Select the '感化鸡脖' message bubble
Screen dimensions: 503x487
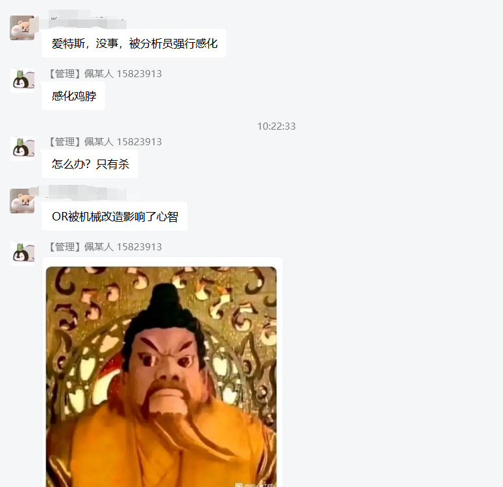(x=73, y=96)
